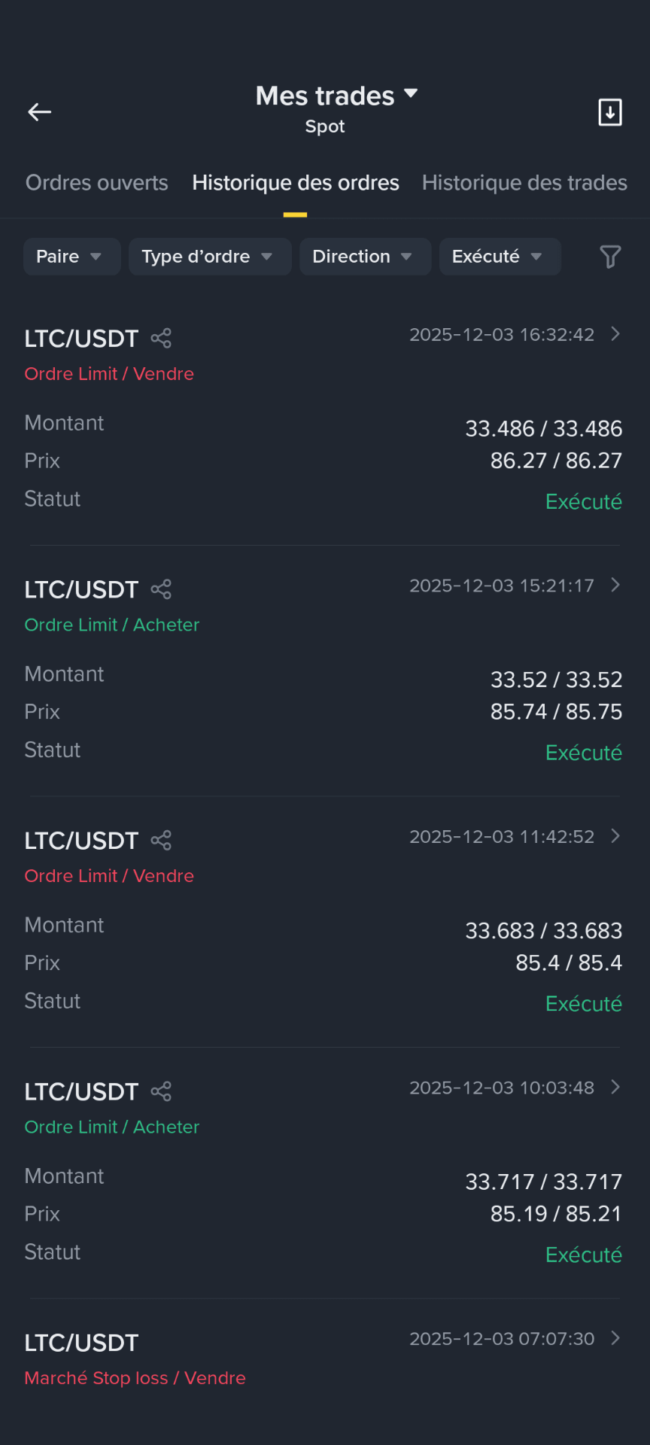Open the Direction filter dropdown
650x1445 pixels.
(365, 257)
